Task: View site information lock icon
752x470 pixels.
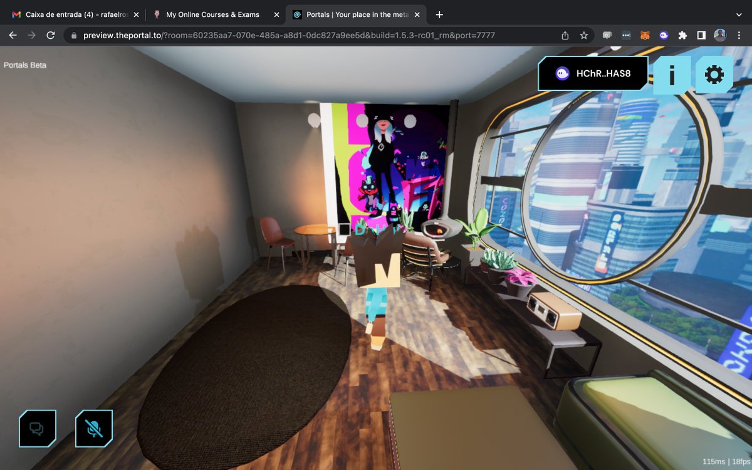Action: (74, 36)
